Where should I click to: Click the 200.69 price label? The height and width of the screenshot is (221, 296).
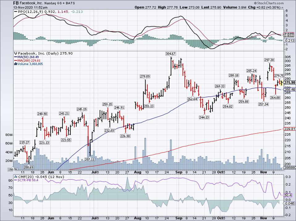pyautogui.click(x=28, y=167)
